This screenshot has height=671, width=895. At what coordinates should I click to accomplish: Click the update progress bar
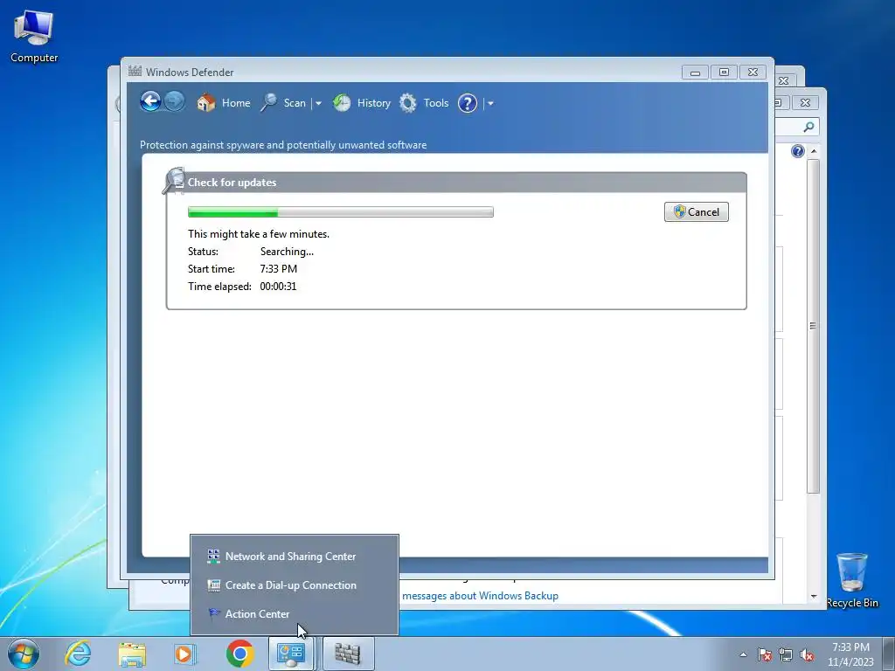tap(341, 211)
